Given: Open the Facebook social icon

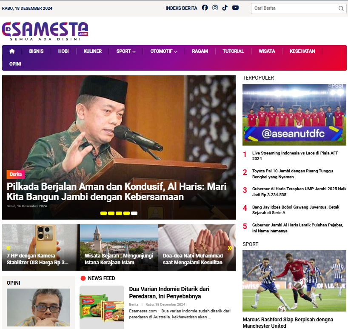Looking at the screenshot, I should pyautogui.click(x=205, y=8).
